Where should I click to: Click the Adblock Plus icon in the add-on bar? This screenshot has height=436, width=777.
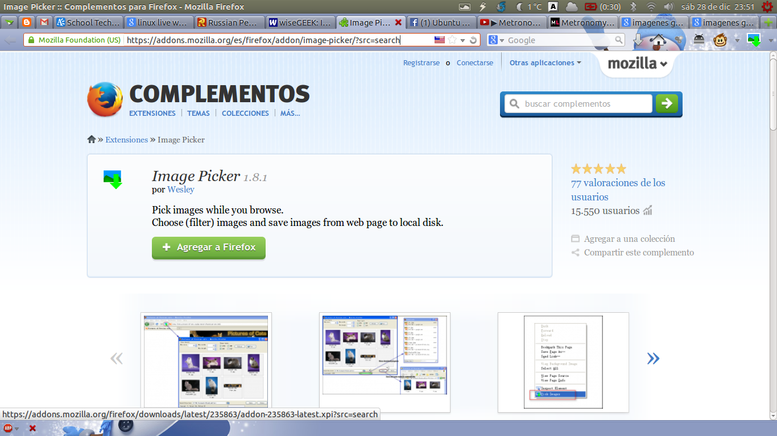[9, 428]
